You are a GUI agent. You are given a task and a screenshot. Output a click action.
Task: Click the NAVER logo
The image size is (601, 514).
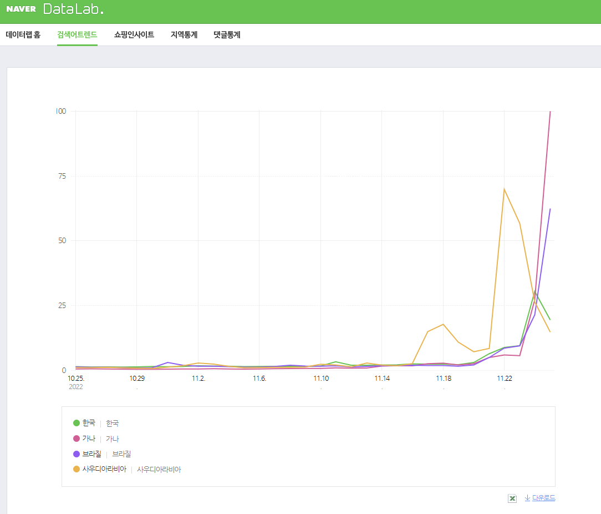[21, 9]
